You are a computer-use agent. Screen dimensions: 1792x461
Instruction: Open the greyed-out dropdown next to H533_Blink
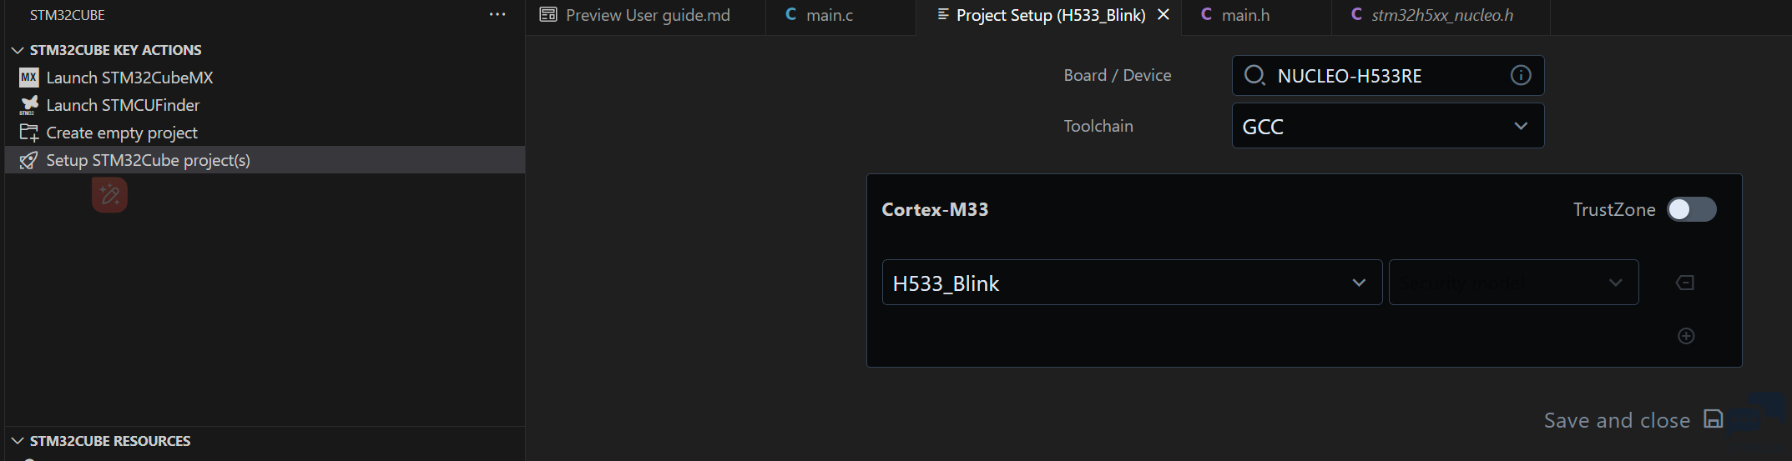(1513, 283)
